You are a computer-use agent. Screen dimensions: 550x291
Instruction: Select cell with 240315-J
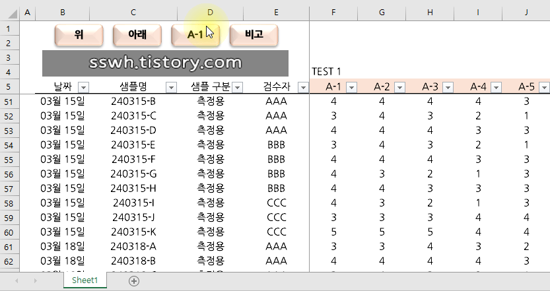[x=133, y=217]
